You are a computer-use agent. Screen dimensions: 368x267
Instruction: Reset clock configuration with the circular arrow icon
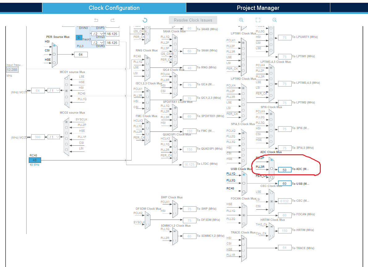(145, 20)
